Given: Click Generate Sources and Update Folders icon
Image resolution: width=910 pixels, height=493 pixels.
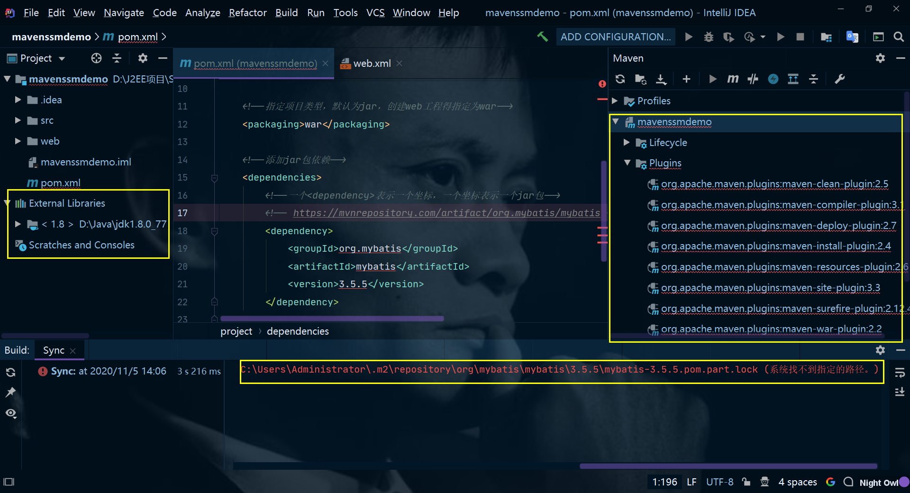Looking at the screenshot, I should [640, 79].
